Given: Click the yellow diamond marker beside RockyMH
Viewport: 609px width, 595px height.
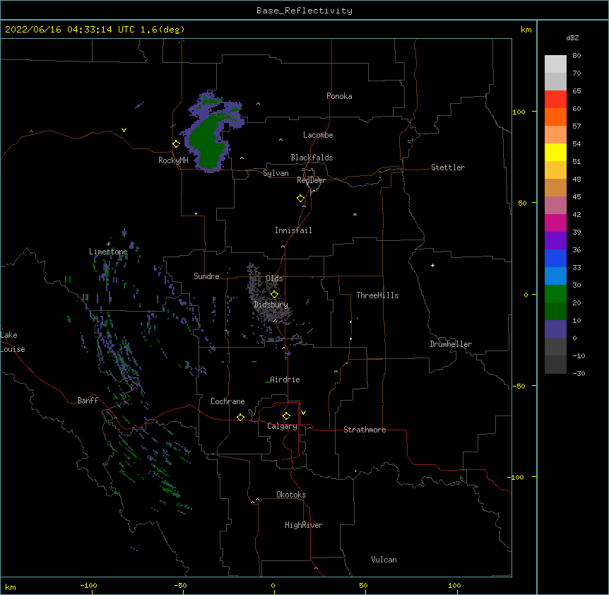Looking at the screenshot, I should click(x=176, y=144).
